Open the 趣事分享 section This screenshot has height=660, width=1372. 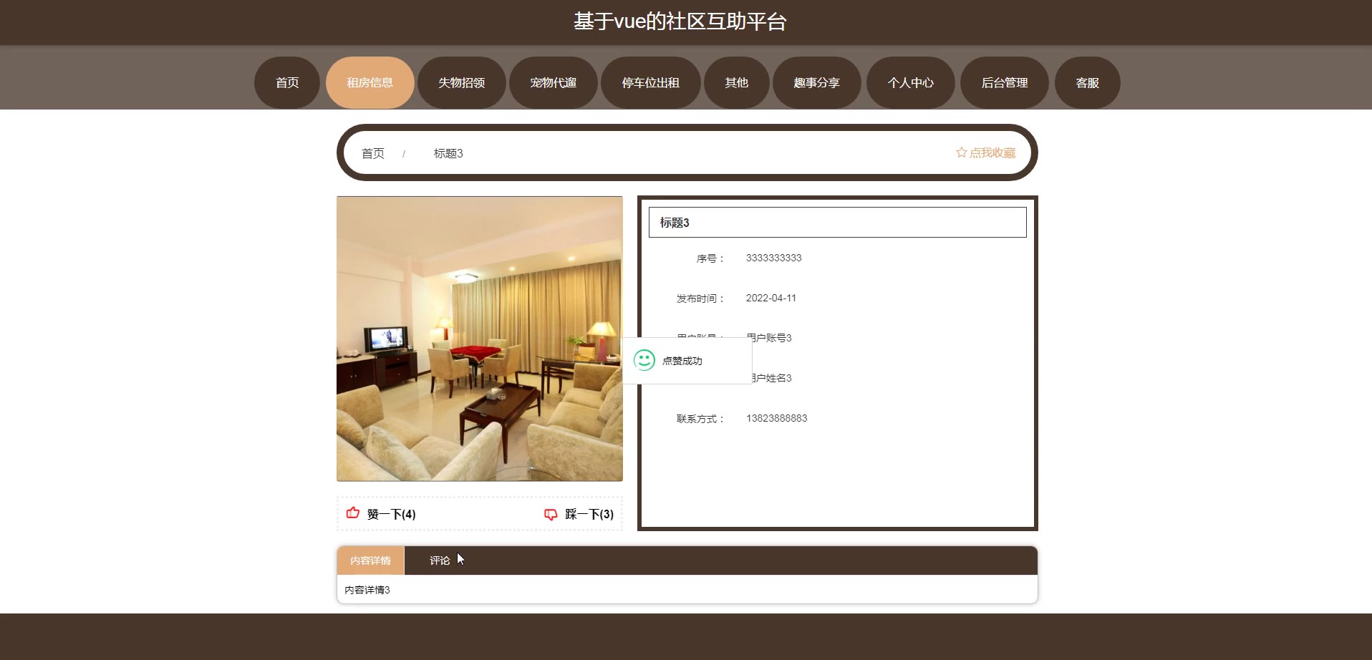click(x=817, y=83)
